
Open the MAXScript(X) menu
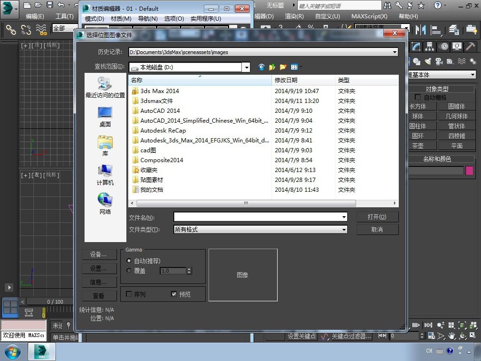(x=369, y=16)
